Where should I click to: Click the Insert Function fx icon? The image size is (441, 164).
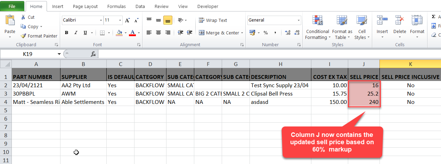[x=93, y=54]
